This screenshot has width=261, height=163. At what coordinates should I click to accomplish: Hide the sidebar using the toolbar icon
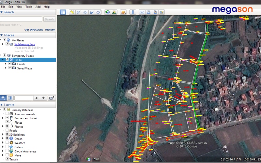pyautogui.click(x=63, y=12)
